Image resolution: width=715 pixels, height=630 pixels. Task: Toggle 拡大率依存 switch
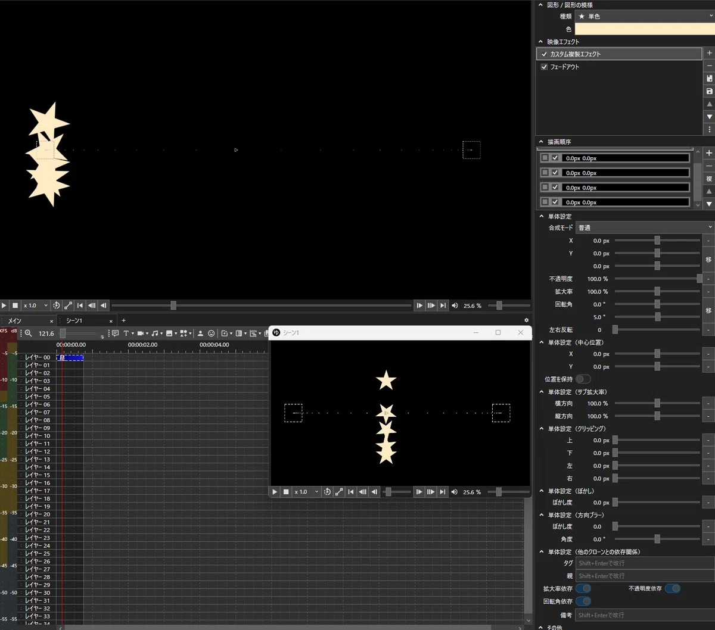(x=583, y=588)
